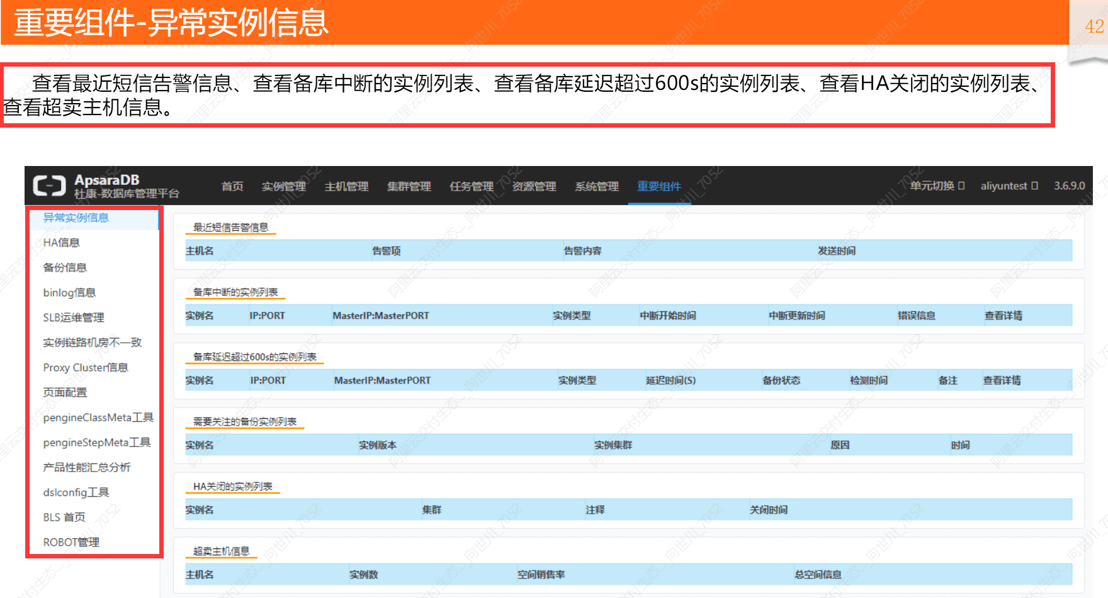Screen dimensions: 1108x598
Task: Select 异常实例信息 in sidebar
Action: point(76,218)
